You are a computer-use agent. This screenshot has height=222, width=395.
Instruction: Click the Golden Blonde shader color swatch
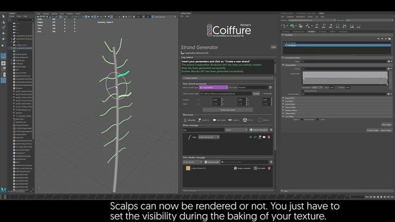tap(188, 168)
